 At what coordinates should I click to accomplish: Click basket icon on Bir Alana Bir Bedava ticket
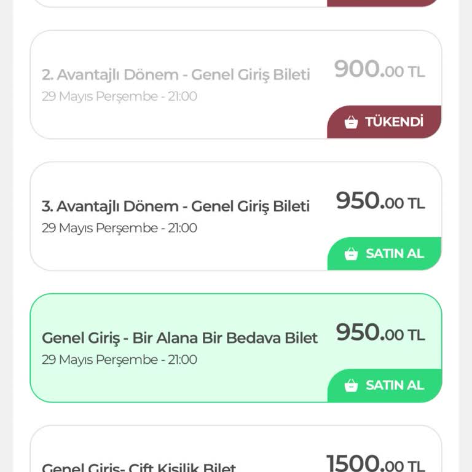click(x=351, y=385)
